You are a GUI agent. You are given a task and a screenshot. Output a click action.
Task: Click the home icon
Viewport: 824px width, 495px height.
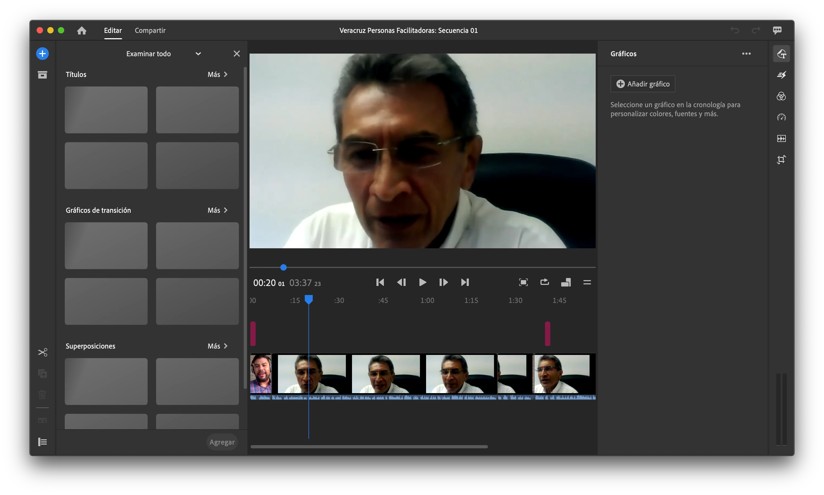click(x=82, y=31)
